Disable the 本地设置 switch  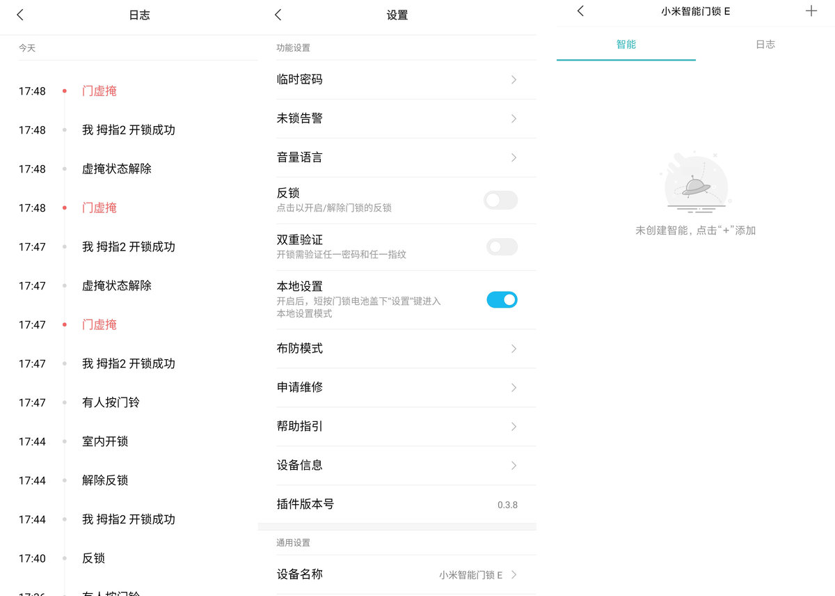(501, 299)
